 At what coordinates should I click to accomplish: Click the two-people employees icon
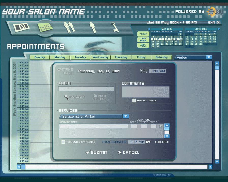tap(69, 27)
